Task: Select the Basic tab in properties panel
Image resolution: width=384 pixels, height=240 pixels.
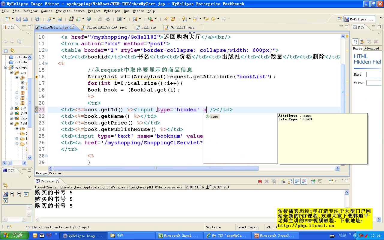Action: (x=357, y=48)
